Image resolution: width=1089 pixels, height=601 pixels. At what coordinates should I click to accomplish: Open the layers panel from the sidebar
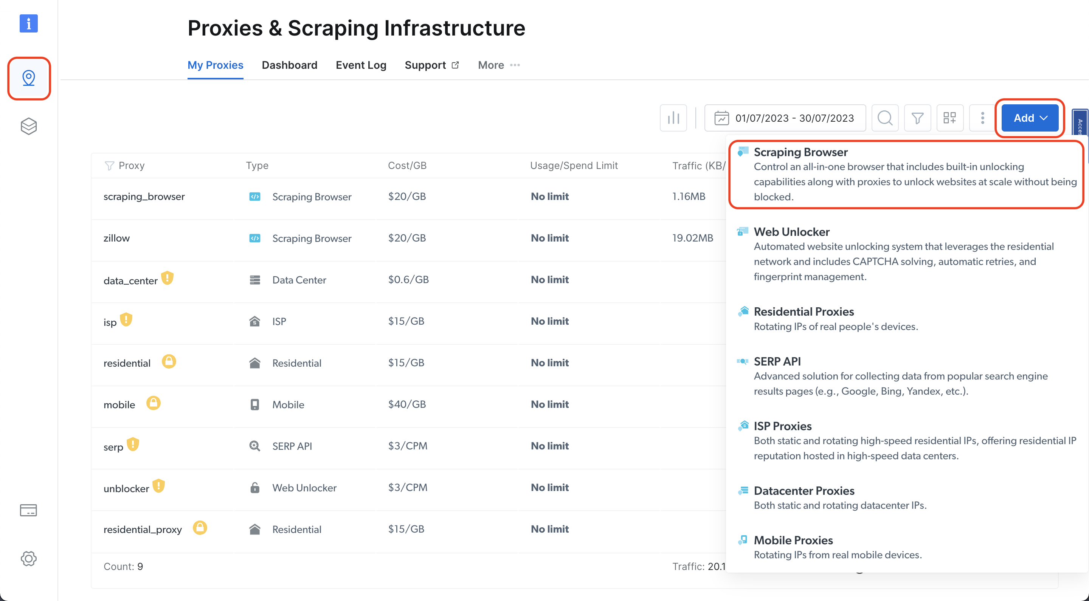click(x=28, y=125)
